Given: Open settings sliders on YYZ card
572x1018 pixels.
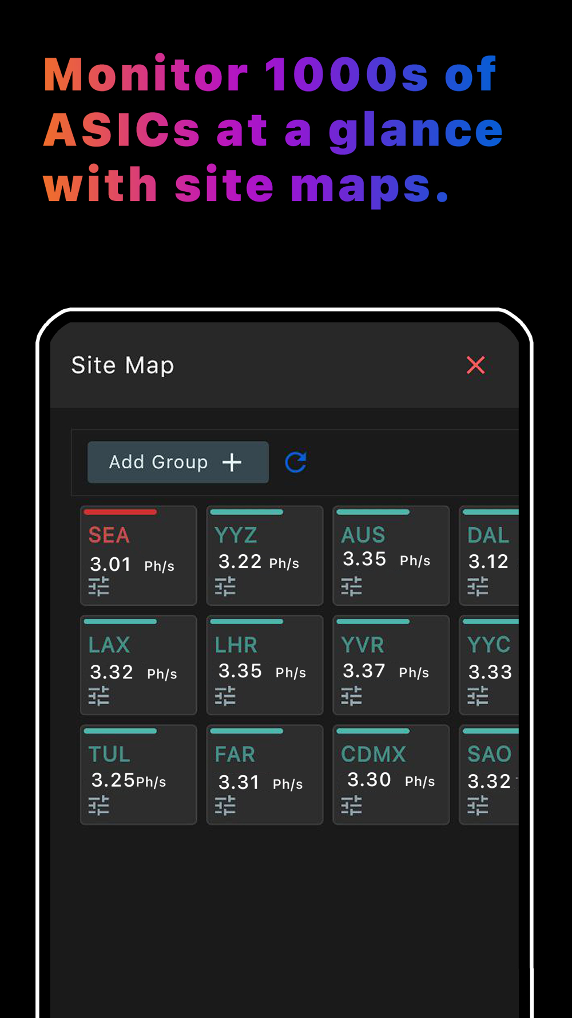Looking at the screenshot, I should (x=225, y=587).
